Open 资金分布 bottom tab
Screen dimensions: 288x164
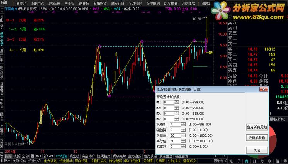[35, 161]
